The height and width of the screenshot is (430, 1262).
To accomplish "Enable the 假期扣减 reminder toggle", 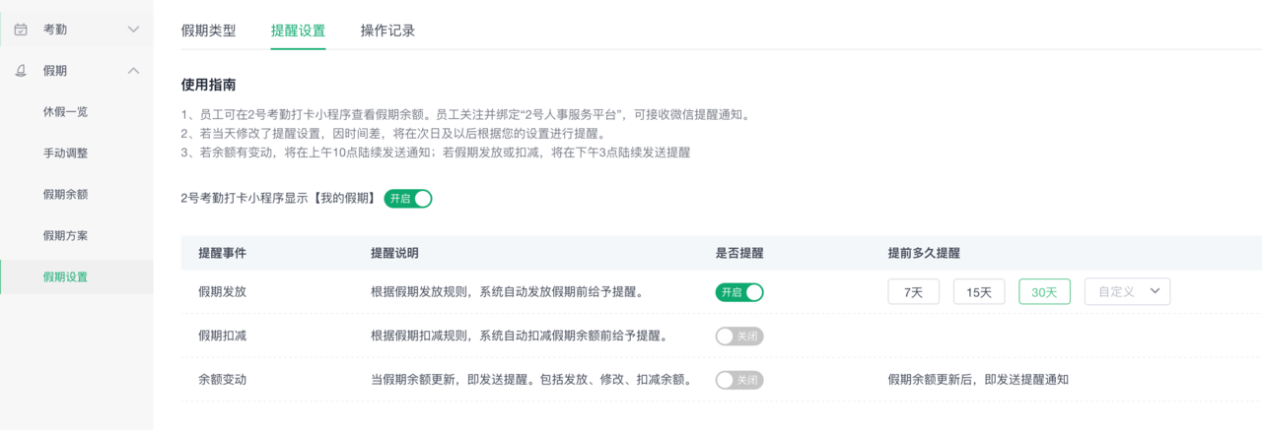I will click(x=739, y=337).
